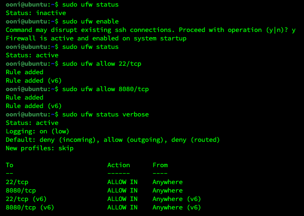This screenshot has width=304, height=216.
Task: Click the 'To' column header
Action: point(9,165)
